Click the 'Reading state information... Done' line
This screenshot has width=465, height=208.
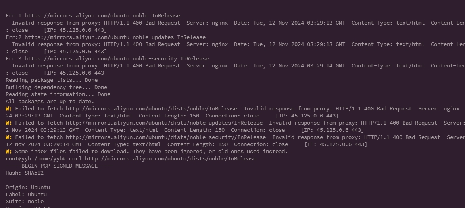click(58, 94)
